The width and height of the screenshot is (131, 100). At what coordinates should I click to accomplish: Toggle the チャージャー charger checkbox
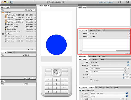point(91,80)
